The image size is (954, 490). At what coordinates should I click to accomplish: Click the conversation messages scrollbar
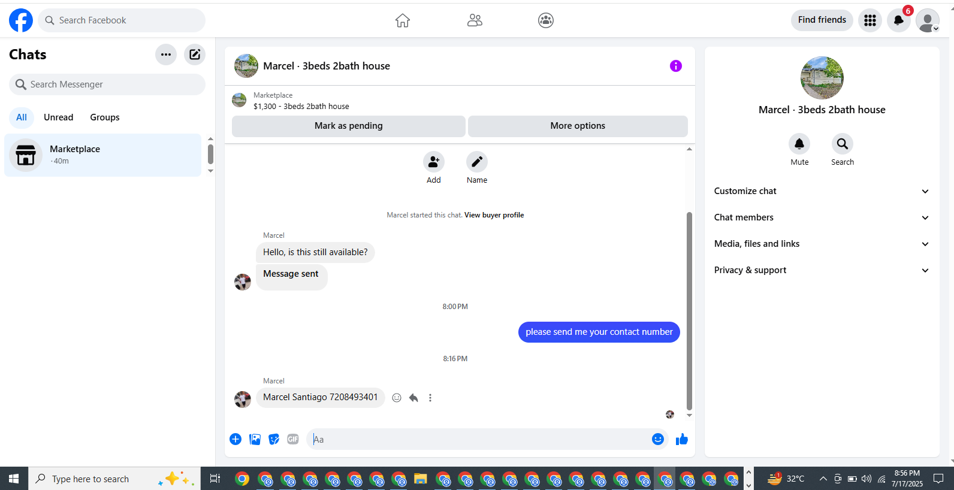(689, 311)
